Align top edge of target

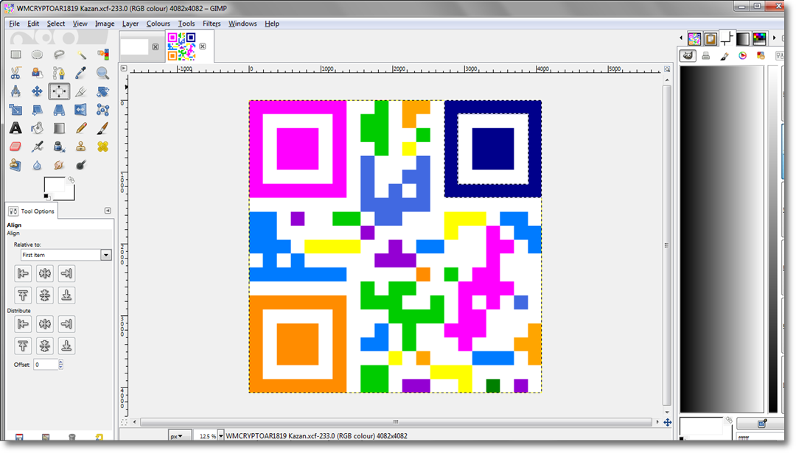tap(23, 295)
